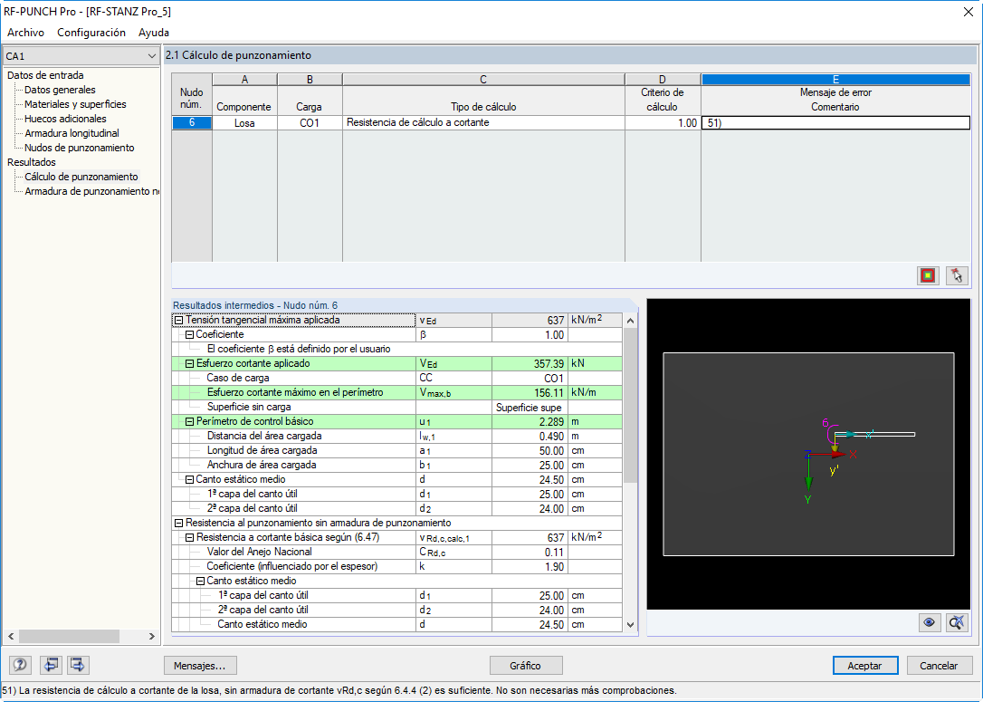
Task: Click Superficie sin carga row
Action: coord(396,407)
